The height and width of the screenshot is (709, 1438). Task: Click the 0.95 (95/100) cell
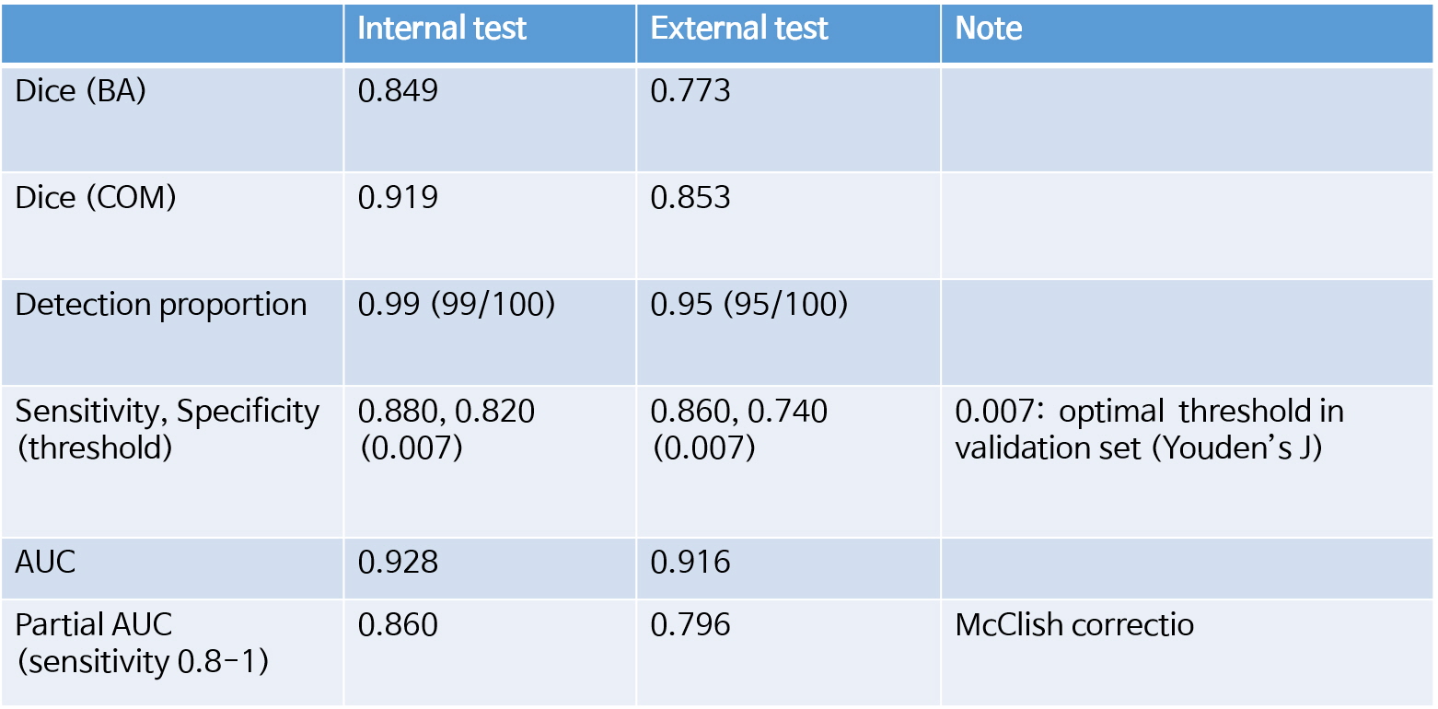pyautogui.click(x=748, y=305)
